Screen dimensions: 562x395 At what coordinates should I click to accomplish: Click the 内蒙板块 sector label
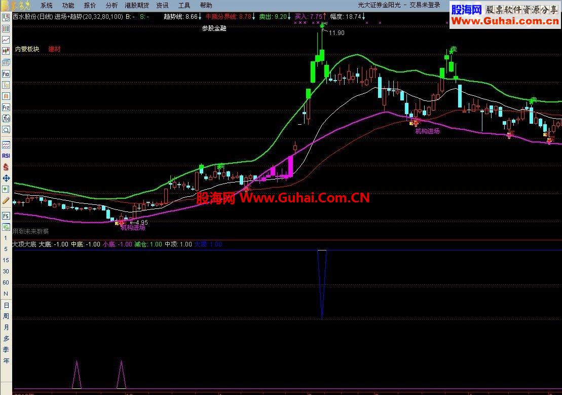tap(27, 49)
